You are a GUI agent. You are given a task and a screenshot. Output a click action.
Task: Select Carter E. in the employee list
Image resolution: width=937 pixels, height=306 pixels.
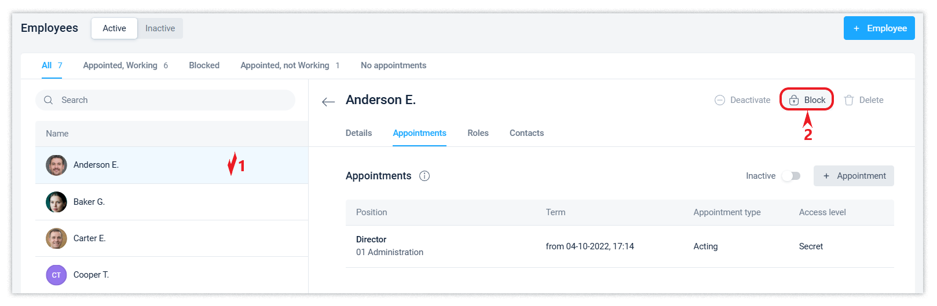[x=90, y=238]
